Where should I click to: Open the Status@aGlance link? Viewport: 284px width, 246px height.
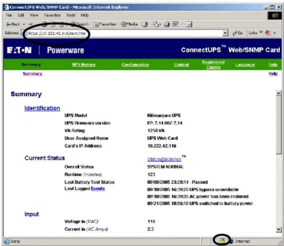[164, 159]
